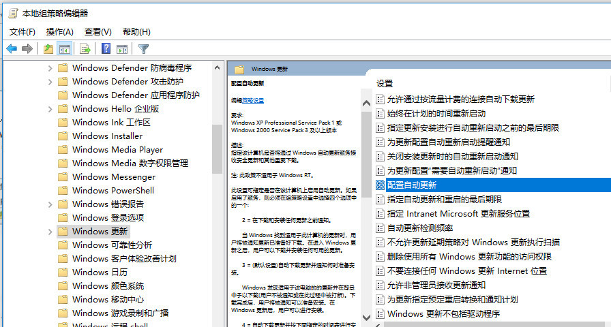Image resolution: width=611 pixels, height=327 pixels.
Task: Expand Windows Defender 防病毒程序 node
Action: [50, 69]
